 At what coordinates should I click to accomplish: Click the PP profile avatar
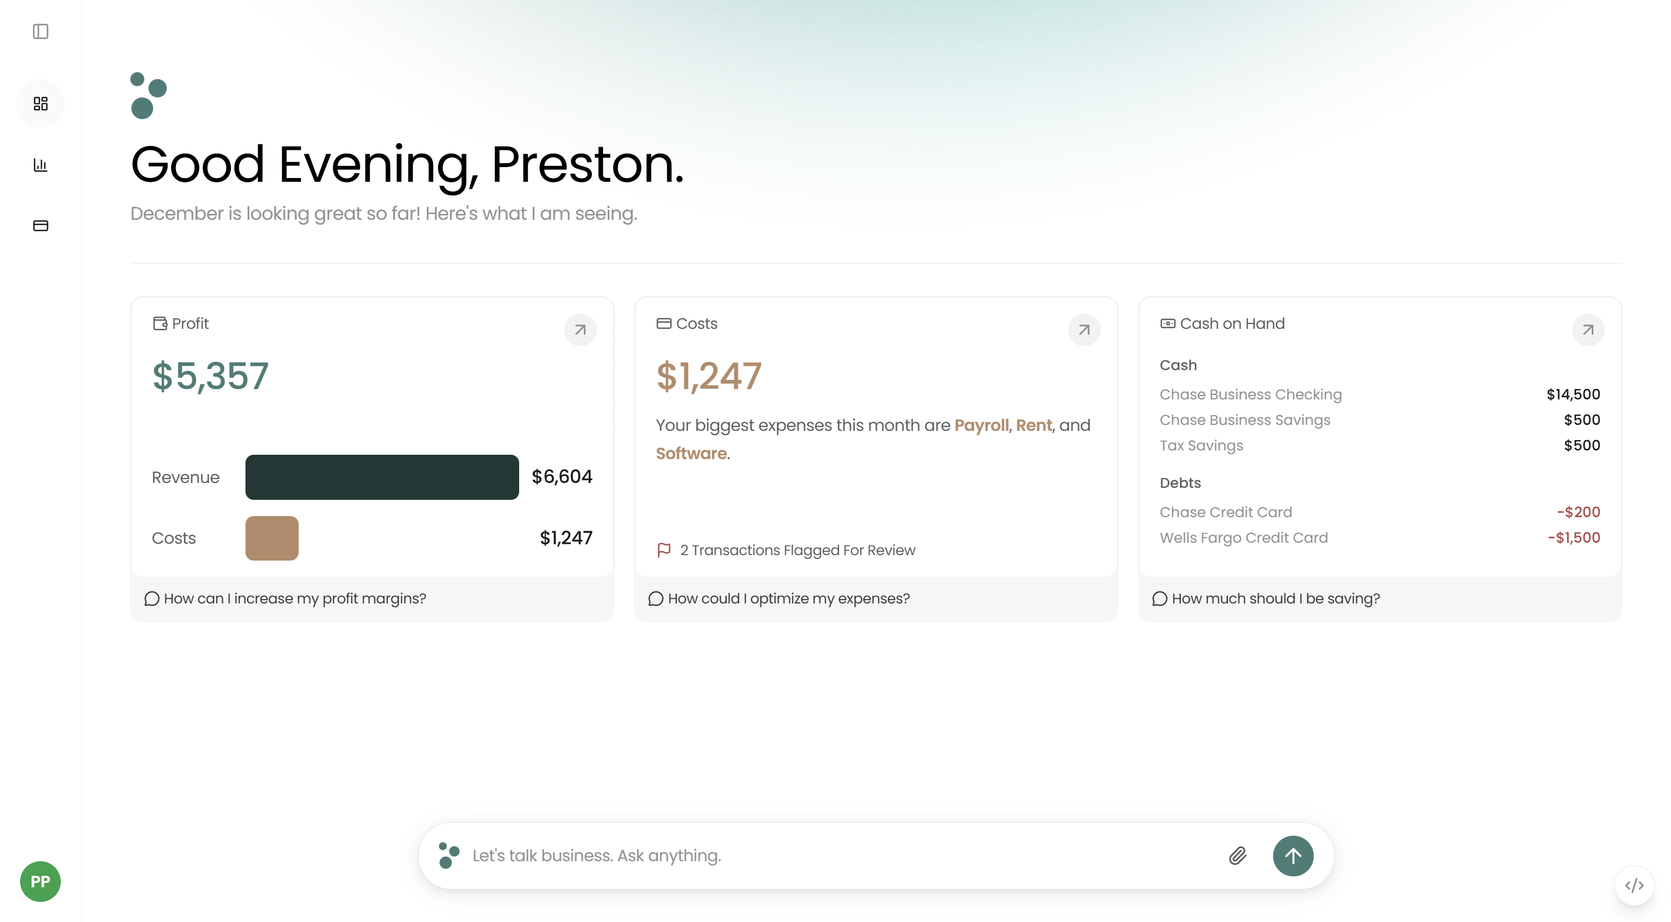pos(40,881)
